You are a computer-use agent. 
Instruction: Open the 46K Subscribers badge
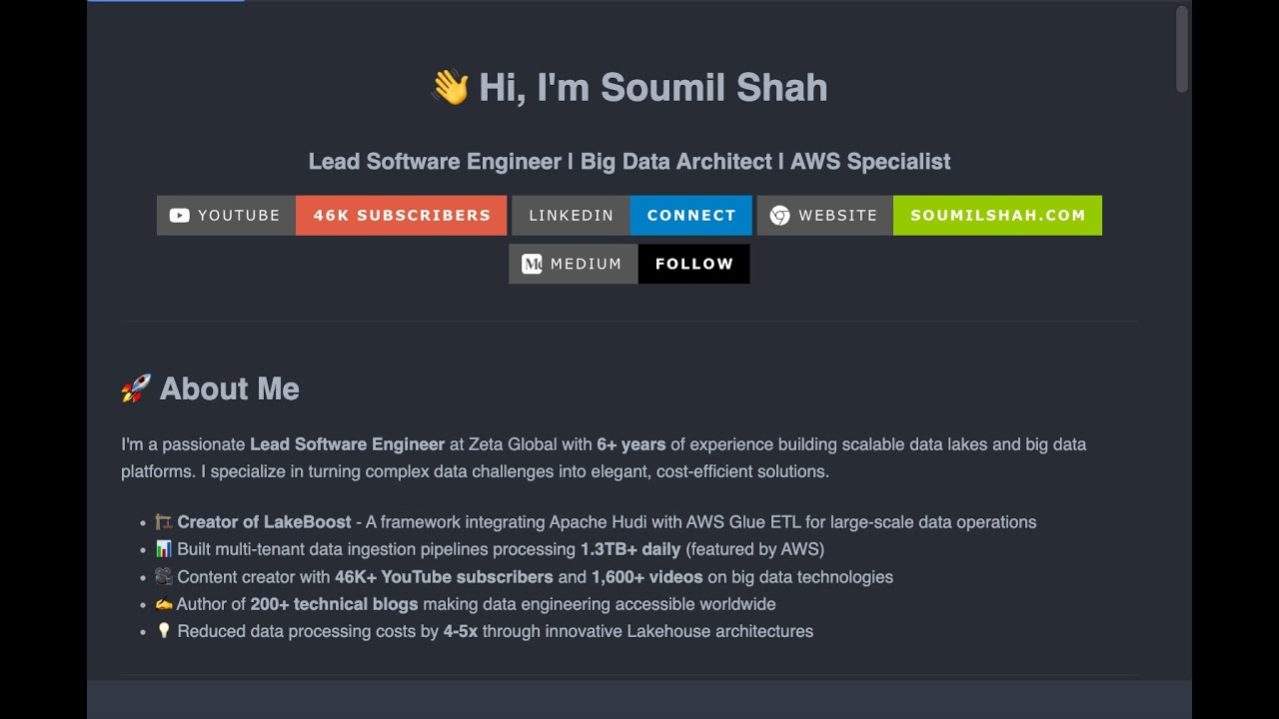click(x=402, y=216)
